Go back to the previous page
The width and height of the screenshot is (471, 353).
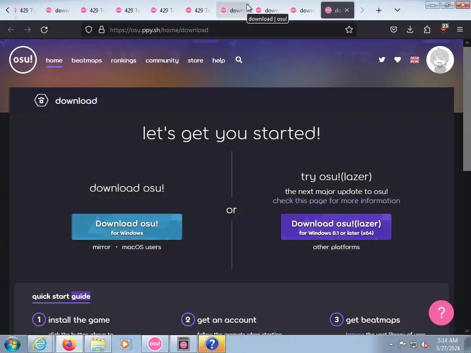pos(11,30)
